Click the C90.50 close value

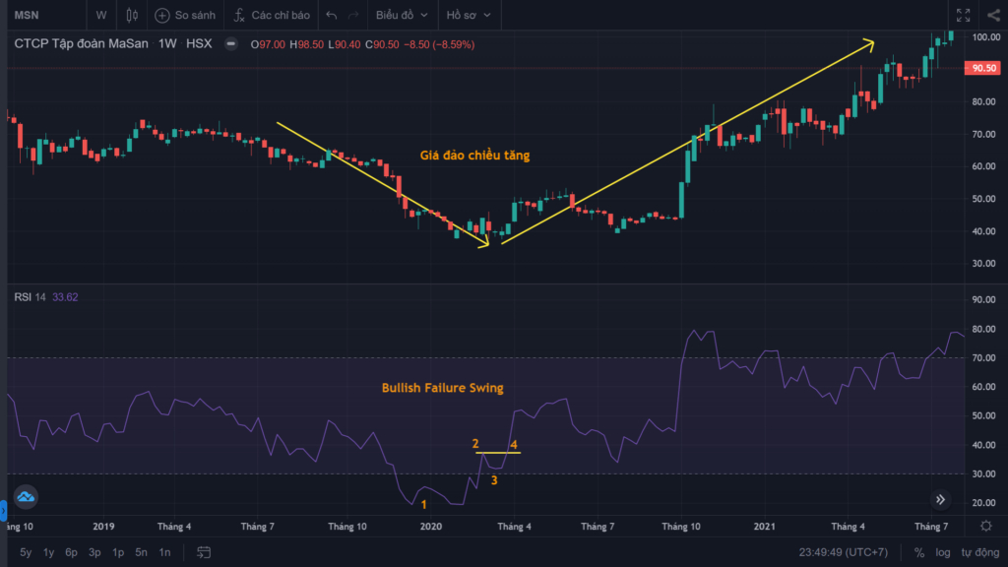tap(382, 44)
